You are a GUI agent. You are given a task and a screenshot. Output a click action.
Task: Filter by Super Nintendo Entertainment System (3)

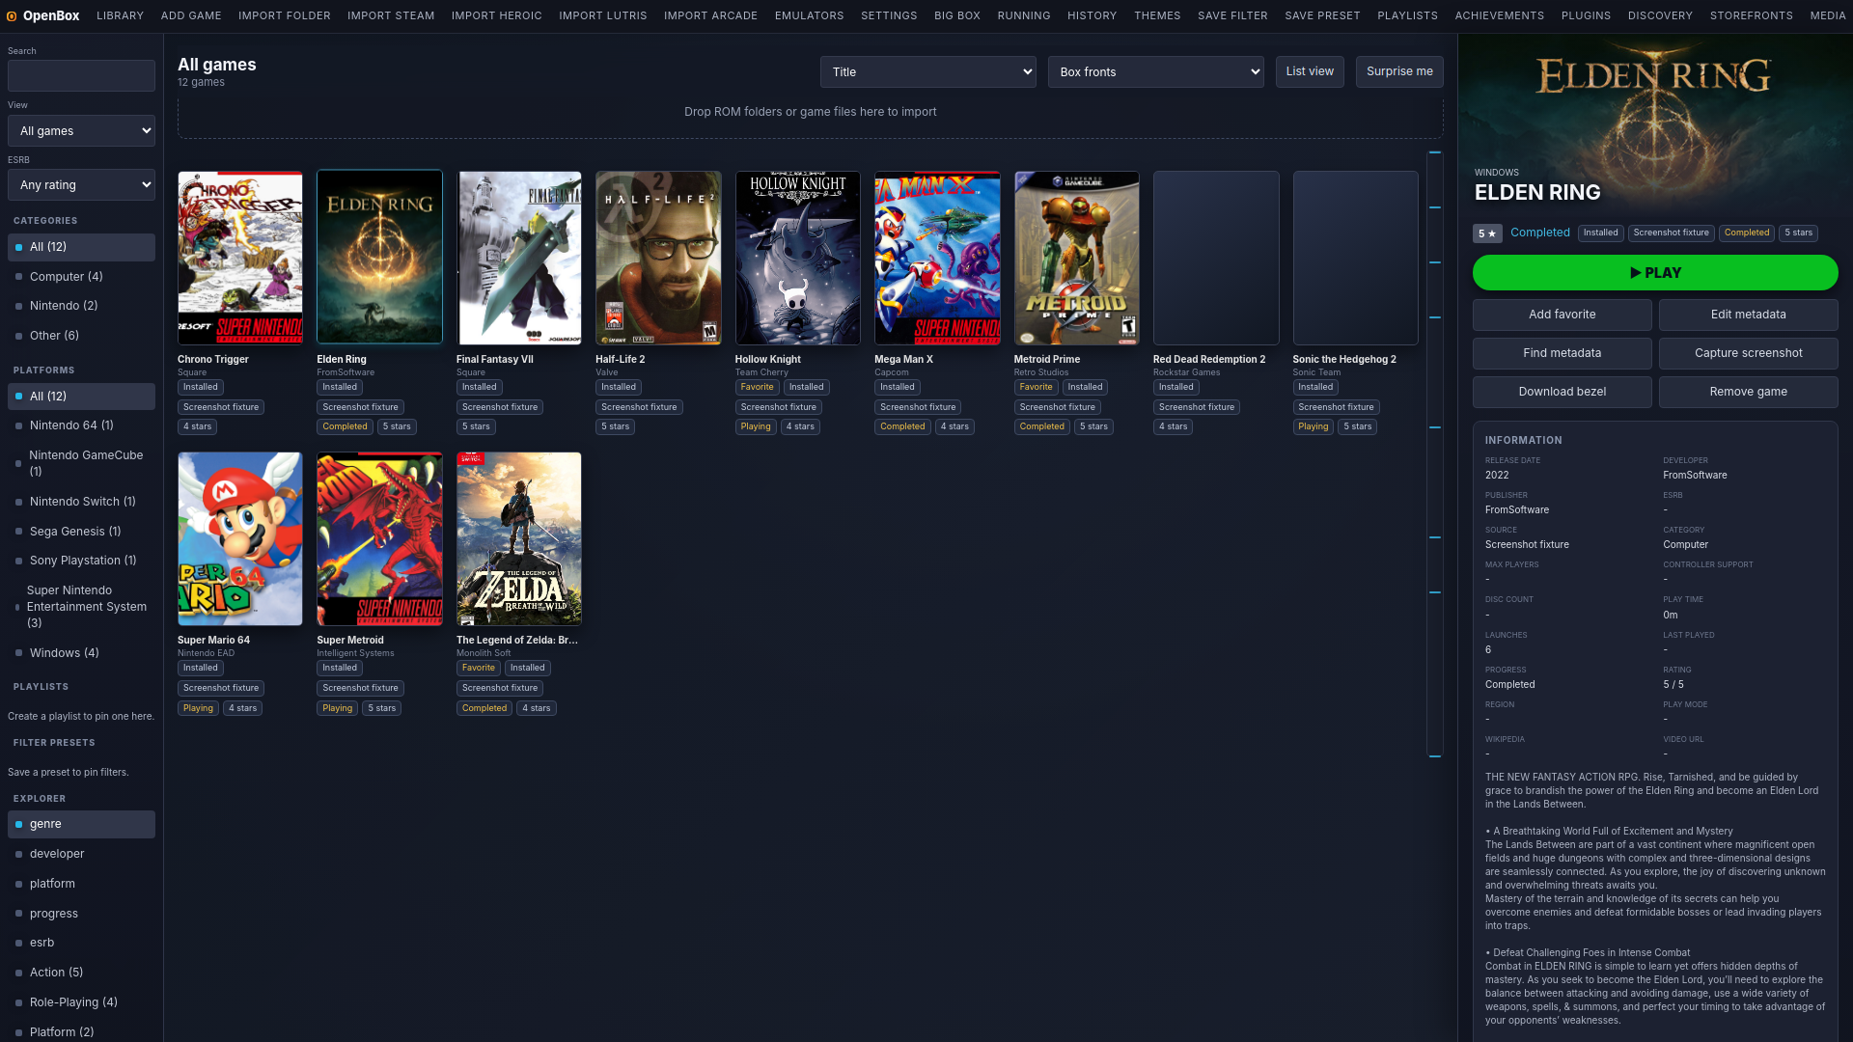(81, 607)
